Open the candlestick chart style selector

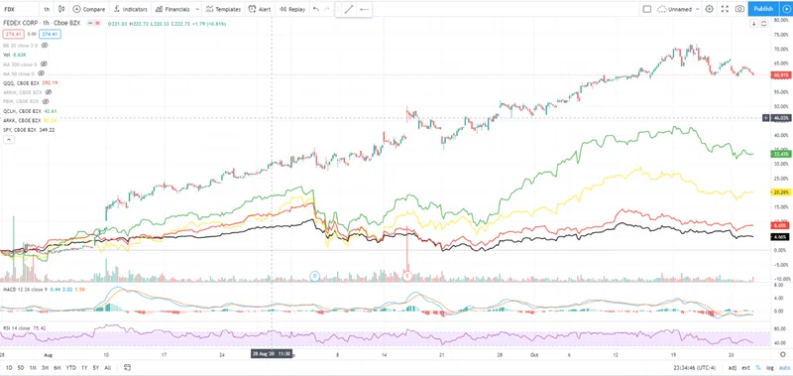61,9
